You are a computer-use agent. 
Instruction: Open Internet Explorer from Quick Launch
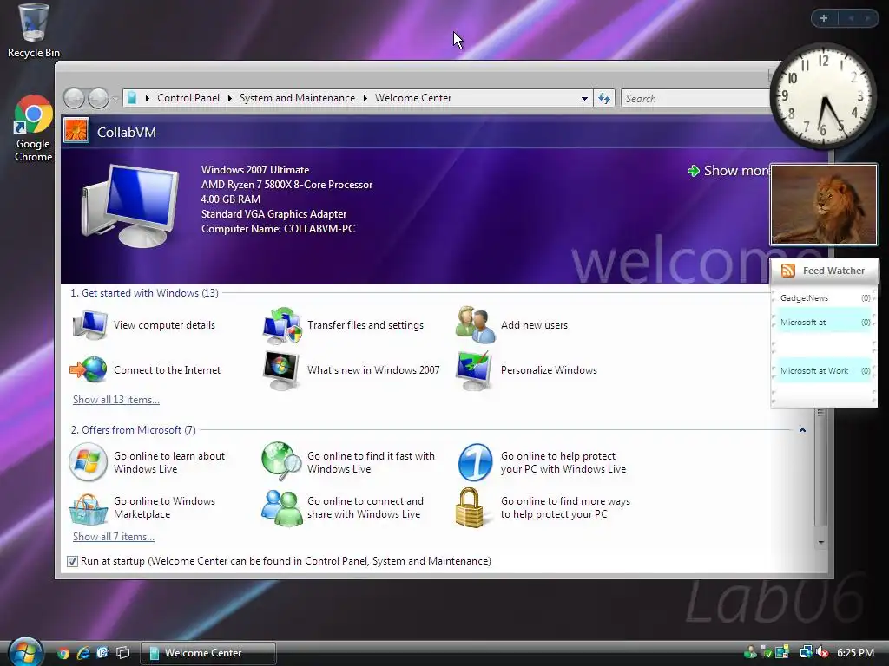pos(83,653)
